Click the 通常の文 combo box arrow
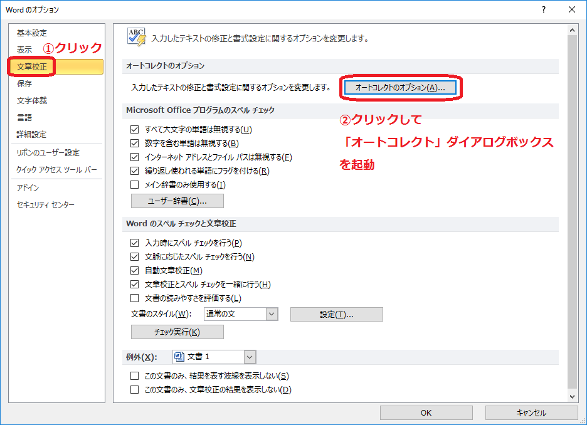This screenshot has height=425, width=587. (x=272, y=313)
